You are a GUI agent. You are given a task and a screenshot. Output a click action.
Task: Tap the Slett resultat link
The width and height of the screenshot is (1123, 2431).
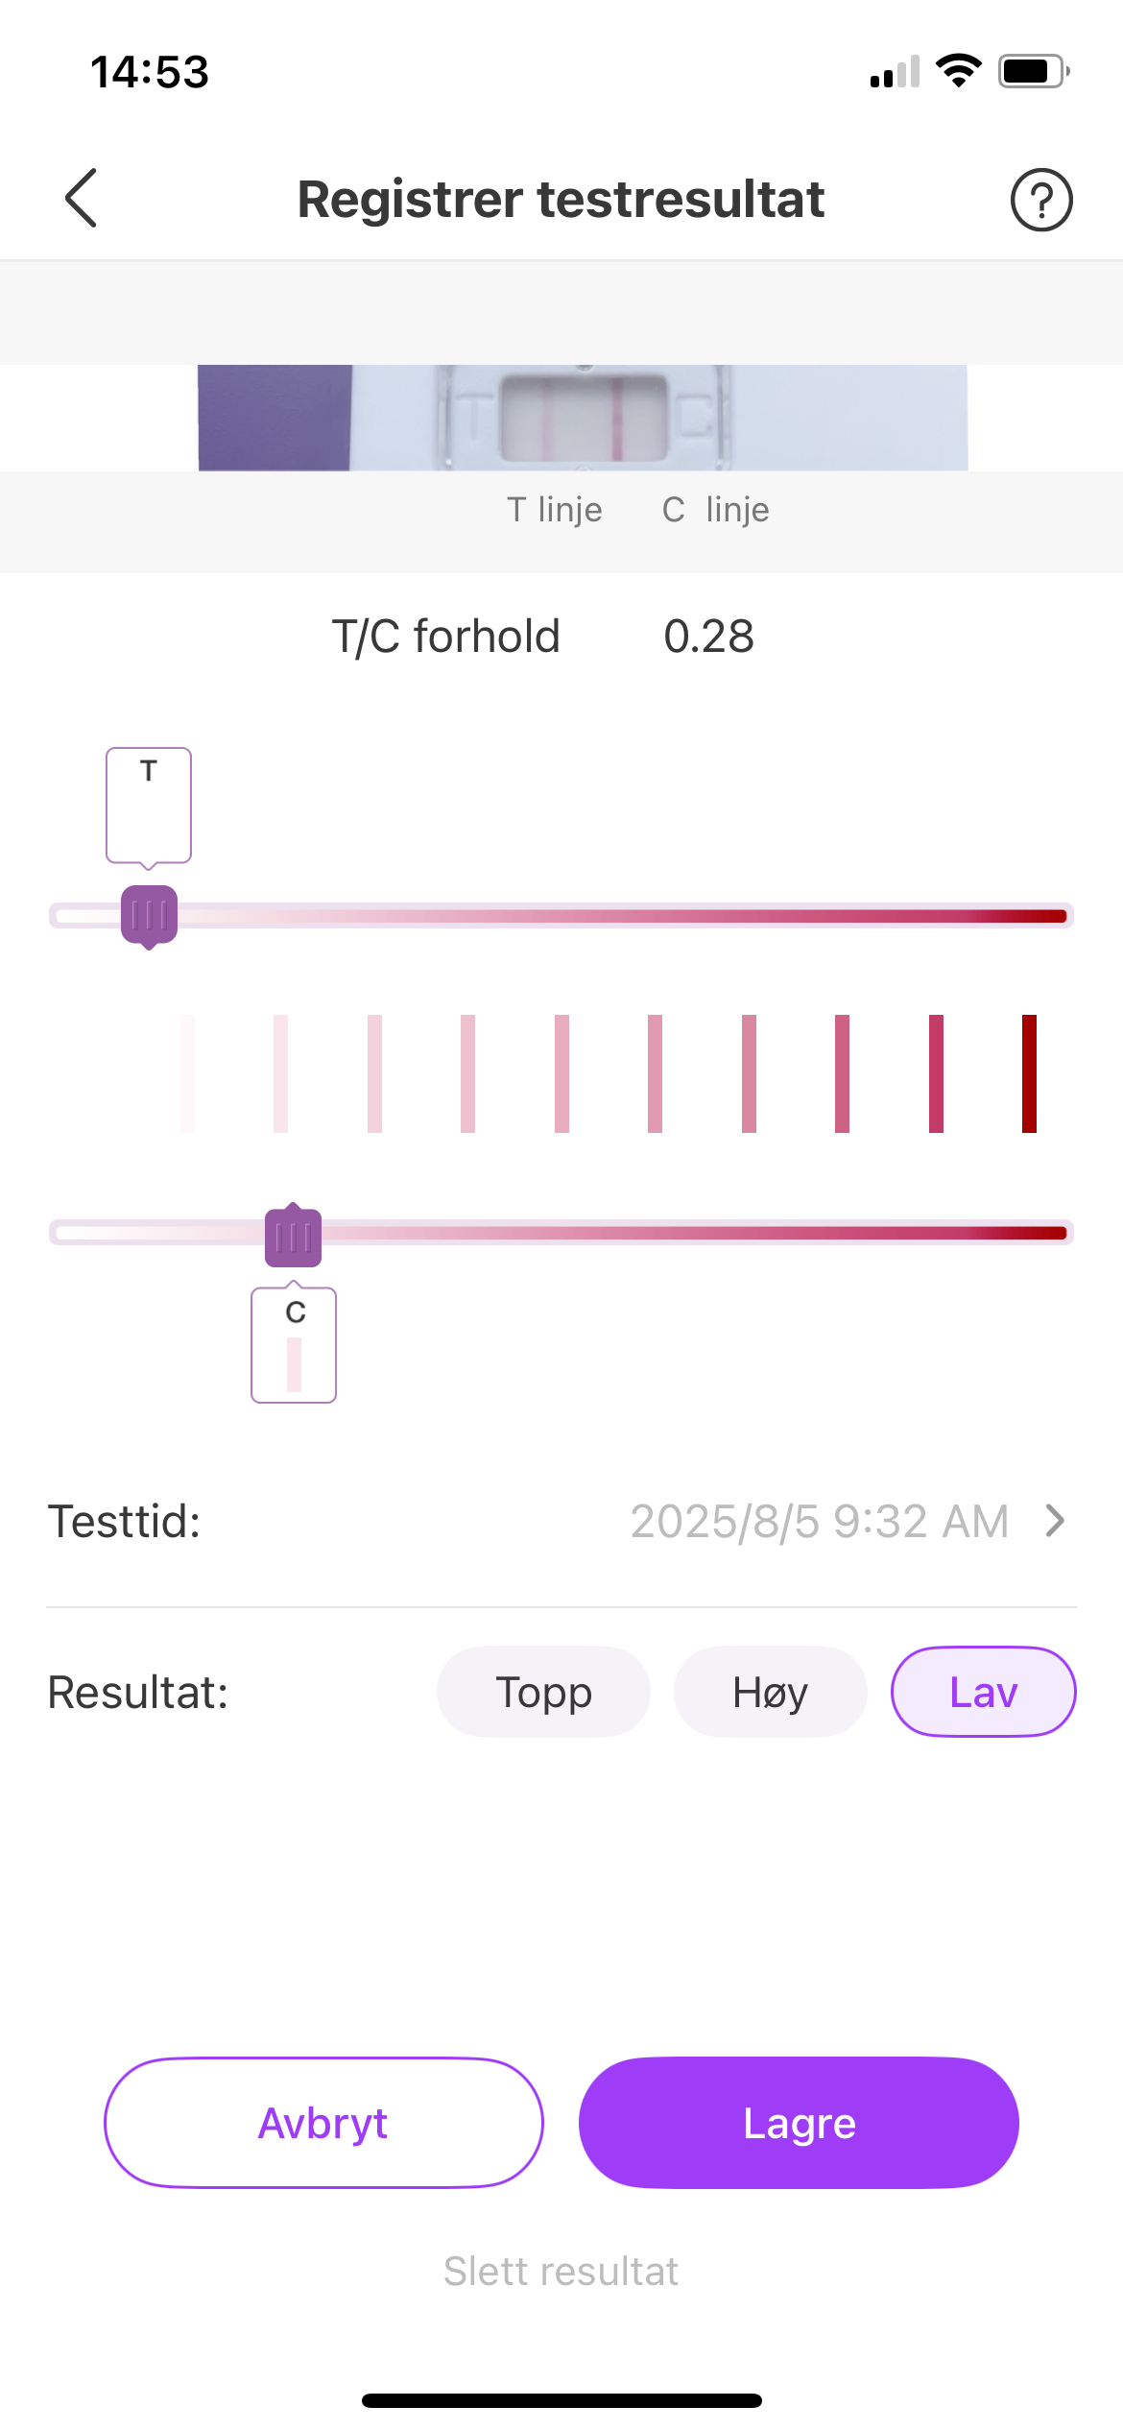561,2272
